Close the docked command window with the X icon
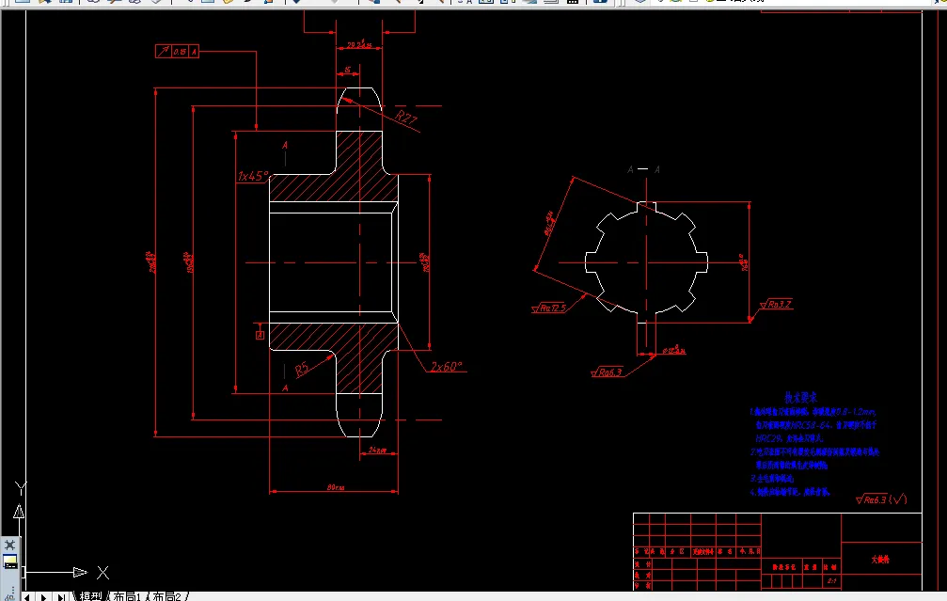This screenshot has width=947, height=601. click(x=9, y=545)
